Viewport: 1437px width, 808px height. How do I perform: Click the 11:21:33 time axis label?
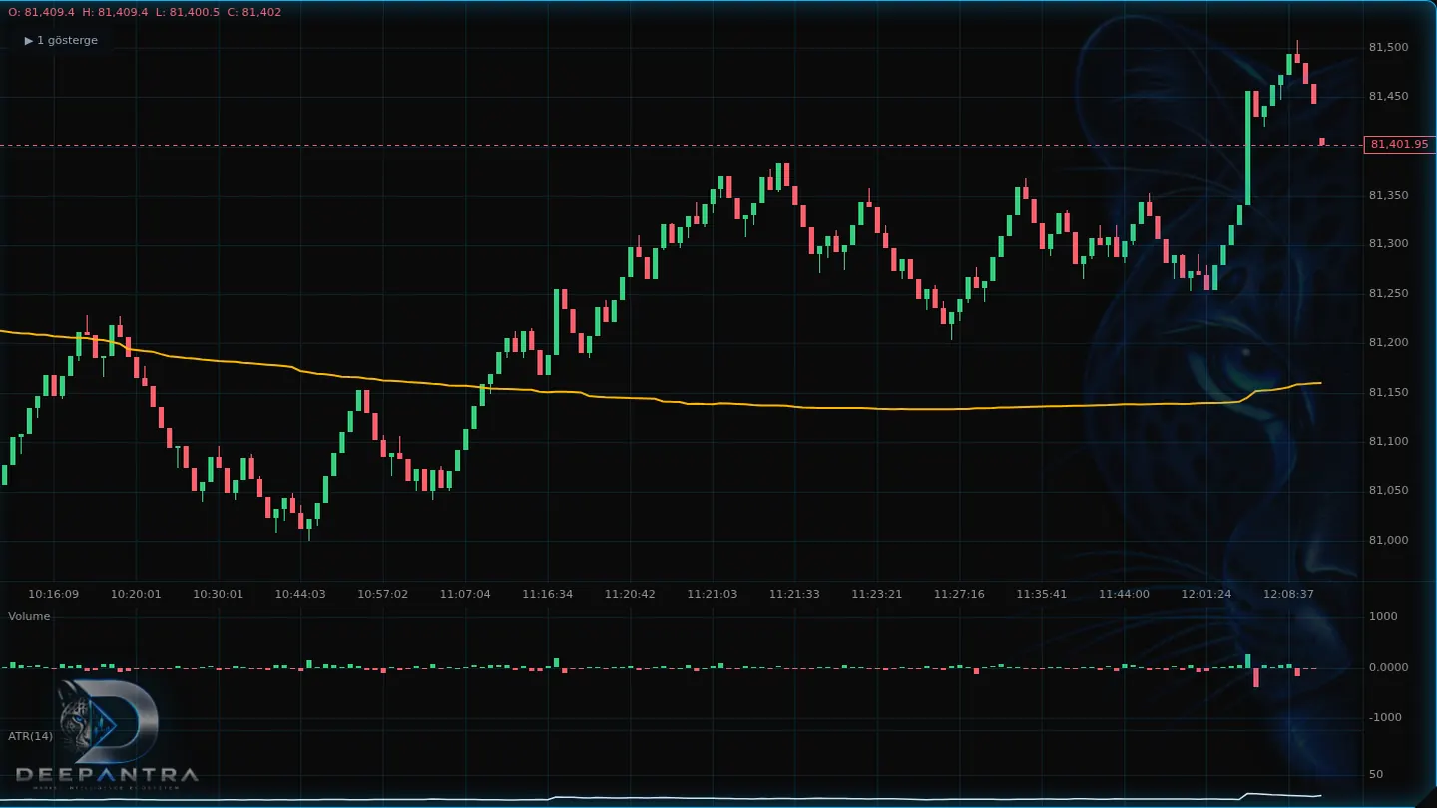pyautogui.click(x=794, y=594)
